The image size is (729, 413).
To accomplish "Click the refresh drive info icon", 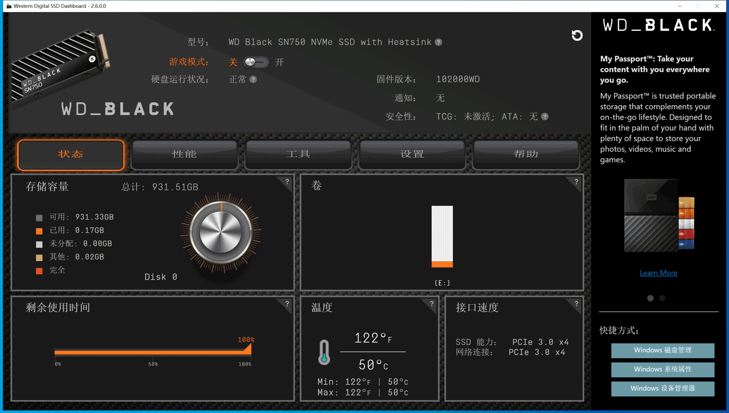I will pyautogui.click(x=577, y=35).
